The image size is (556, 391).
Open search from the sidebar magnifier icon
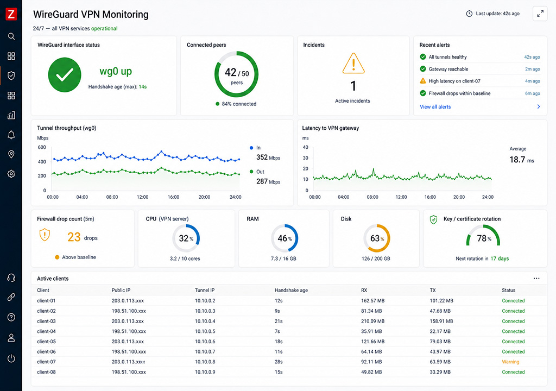pos(11,36)
